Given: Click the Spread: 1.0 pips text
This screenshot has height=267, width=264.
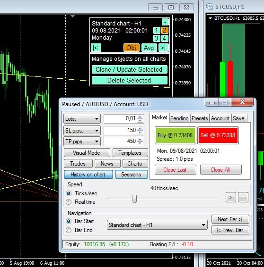Looking at the screenshot, I should tap(175, 159).
